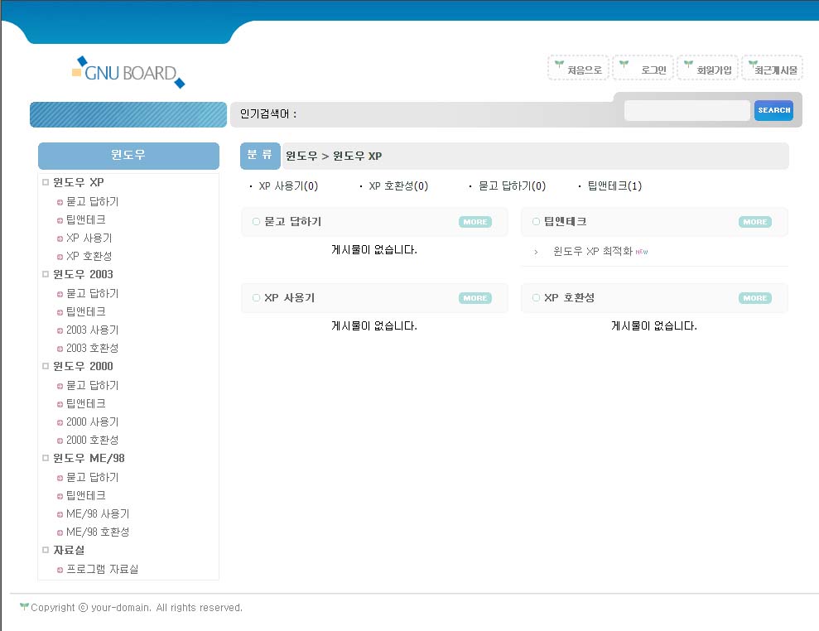Click MORE in XP 호환성 panel
819x631 pixels.
coord(754,298)
